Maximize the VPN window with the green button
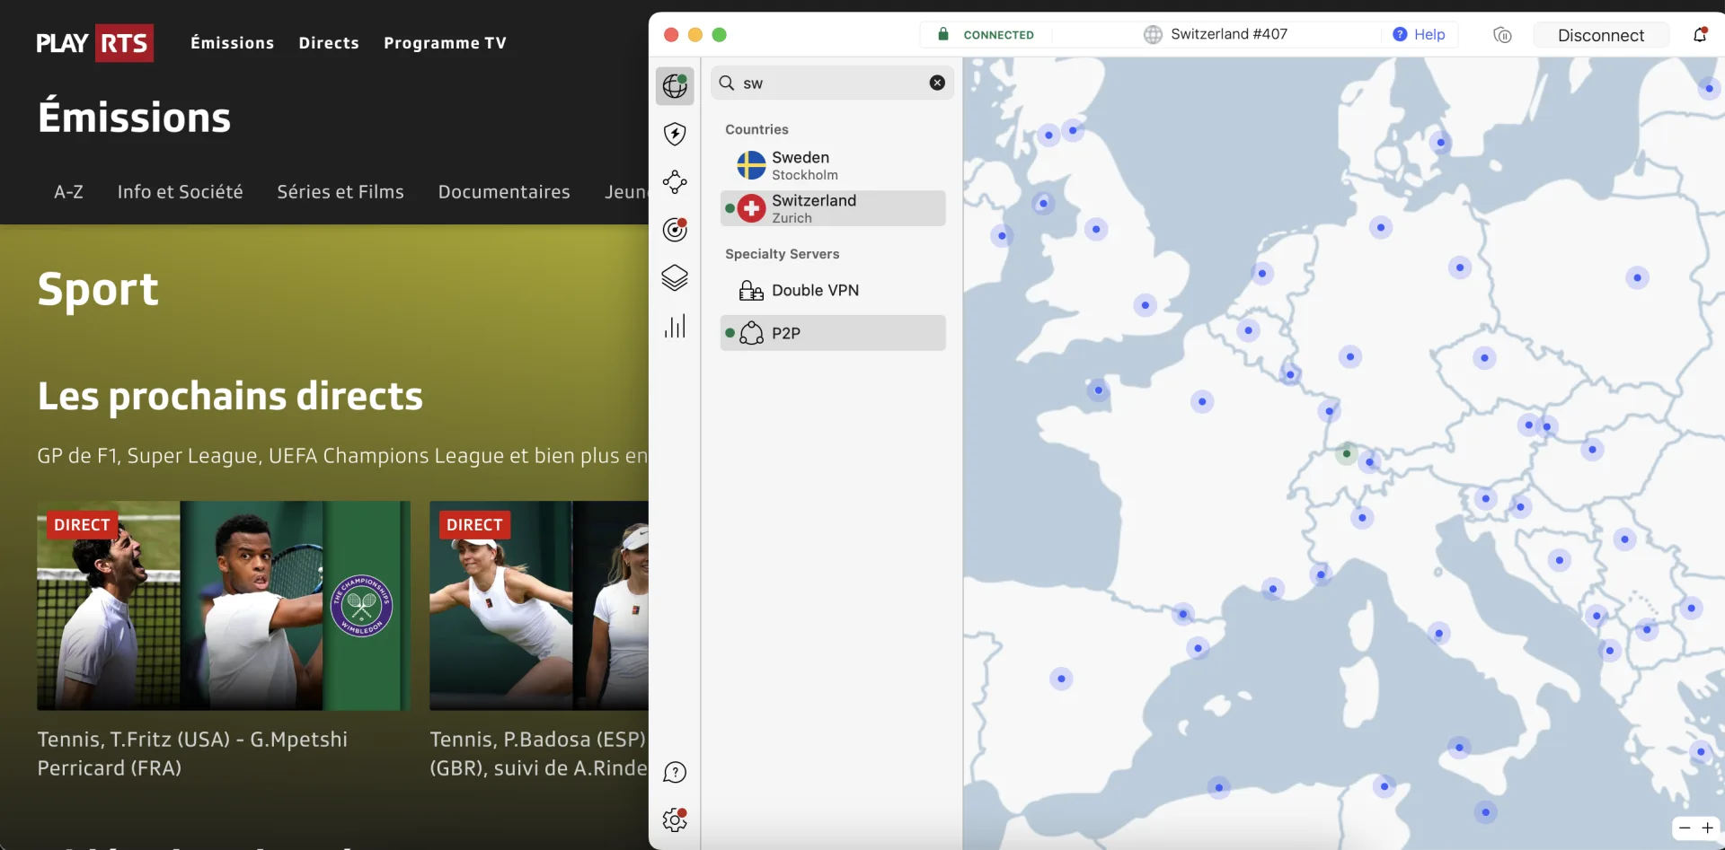1725x850 pixels. click(719, 34)
